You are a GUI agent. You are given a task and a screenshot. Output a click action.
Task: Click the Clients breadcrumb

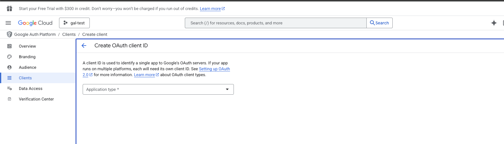click(69, 34)
